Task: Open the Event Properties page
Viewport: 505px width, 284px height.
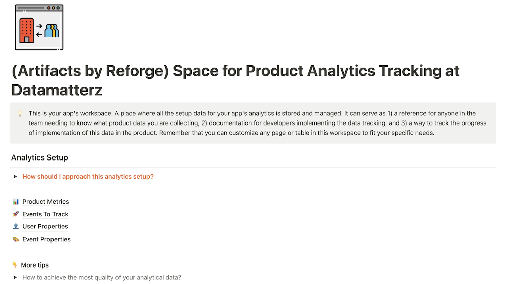Action: (x=46, y=239)
